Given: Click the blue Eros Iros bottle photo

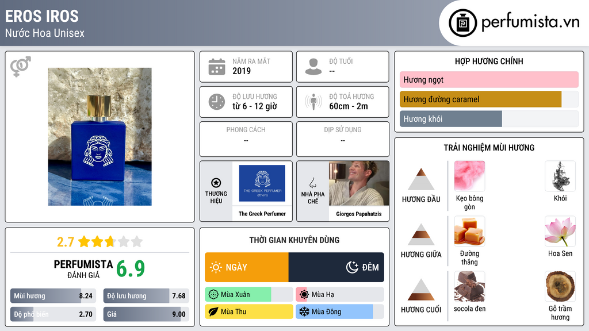Looking at the screenshot, I should [x=100, y=137].
